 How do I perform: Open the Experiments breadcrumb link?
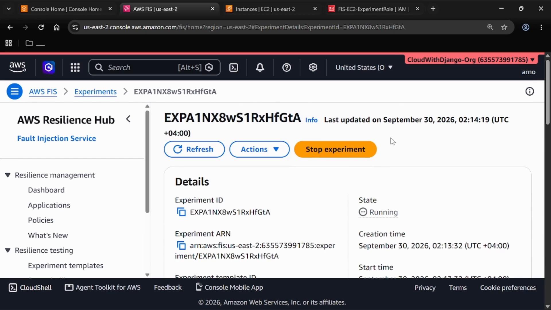(95, 92)
